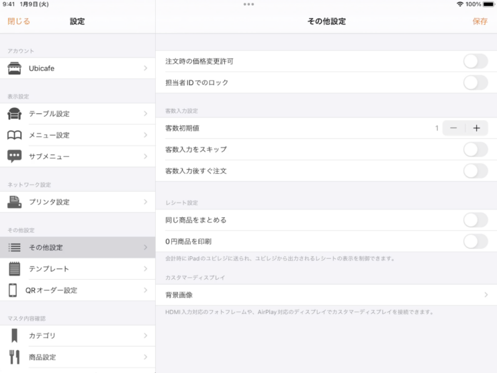Open 背景画像 row chevron

[x=486, y=295]
